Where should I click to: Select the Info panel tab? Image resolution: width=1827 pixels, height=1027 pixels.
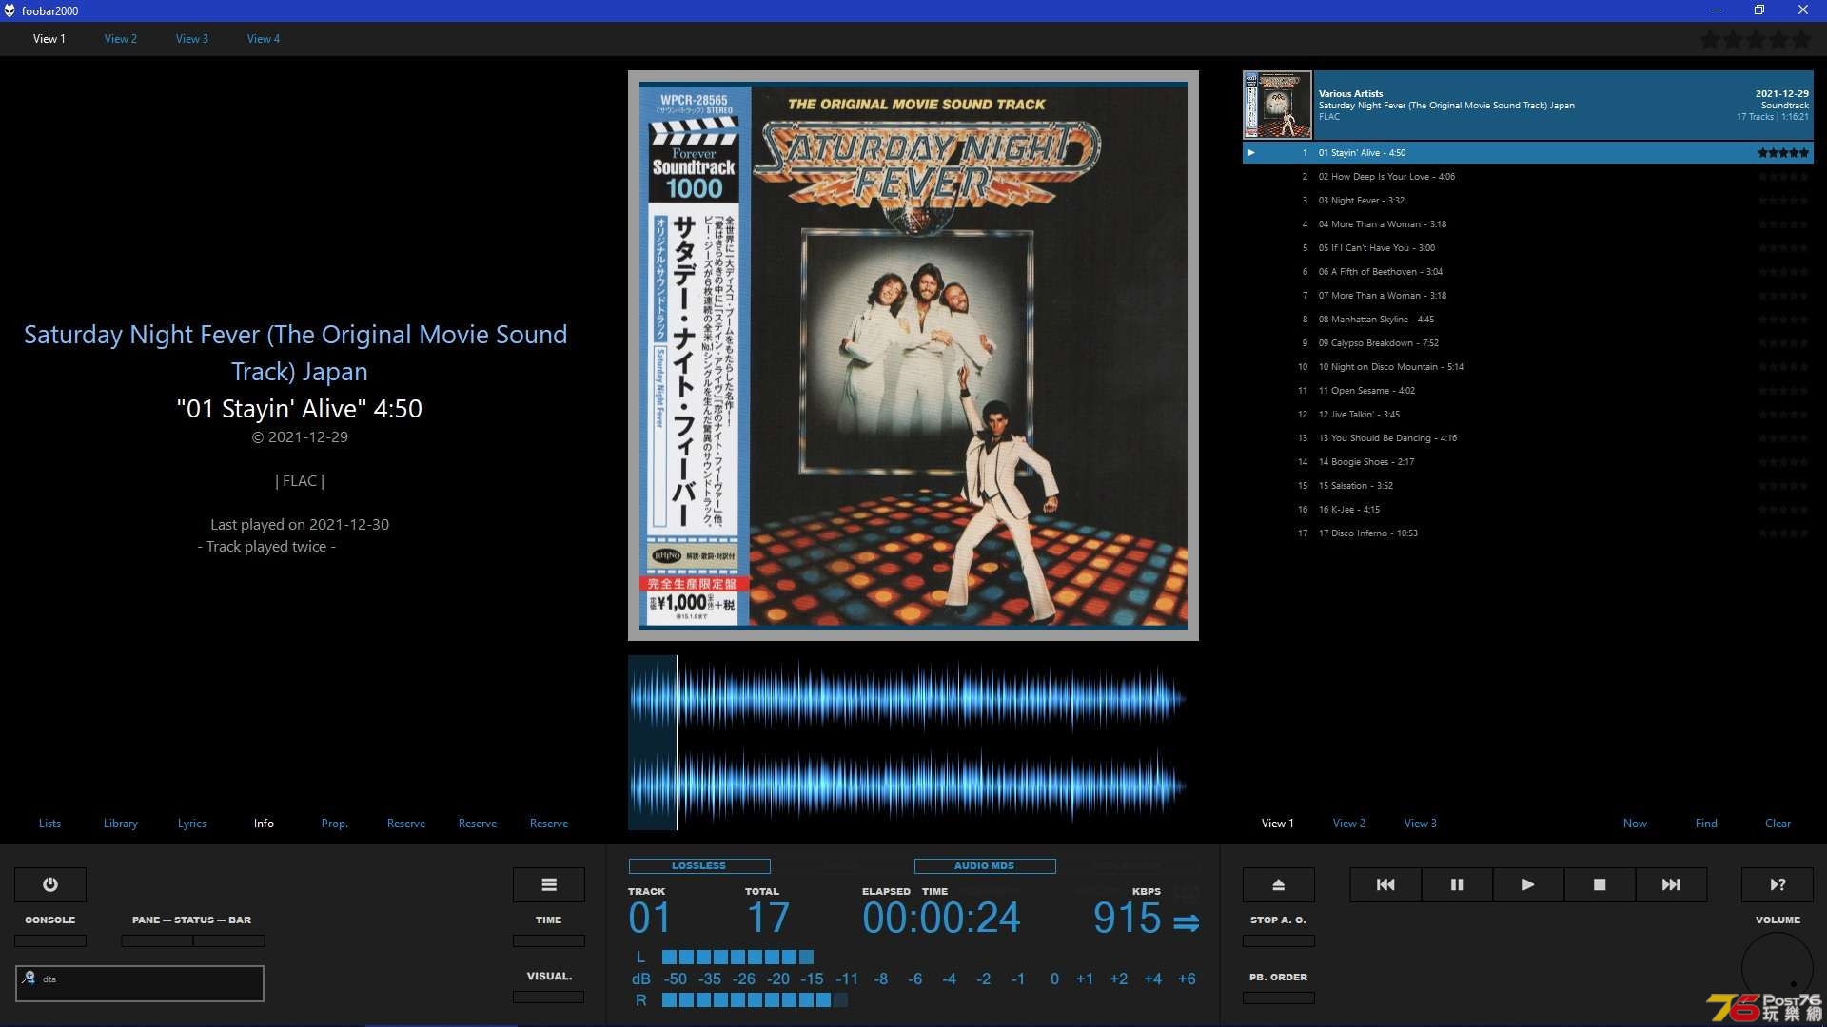coord(264,824)
